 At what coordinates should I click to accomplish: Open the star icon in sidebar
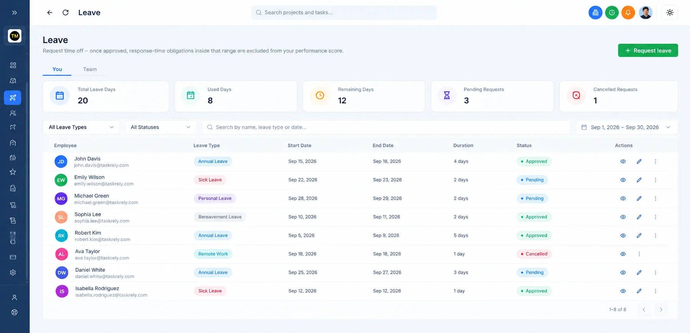(x=13, y=172)
